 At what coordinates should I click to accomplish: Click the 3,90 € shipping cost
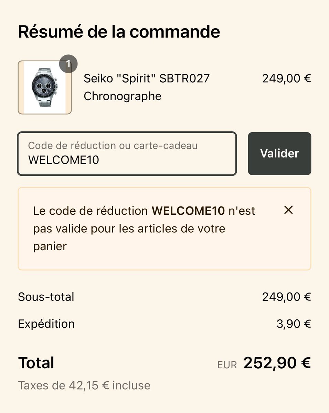(x=294, y=324)
